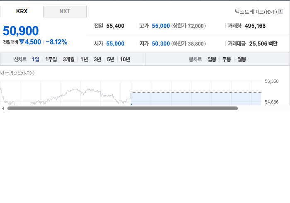
Task: Select the 5년 line chart period
Action: tap(111, 59)
